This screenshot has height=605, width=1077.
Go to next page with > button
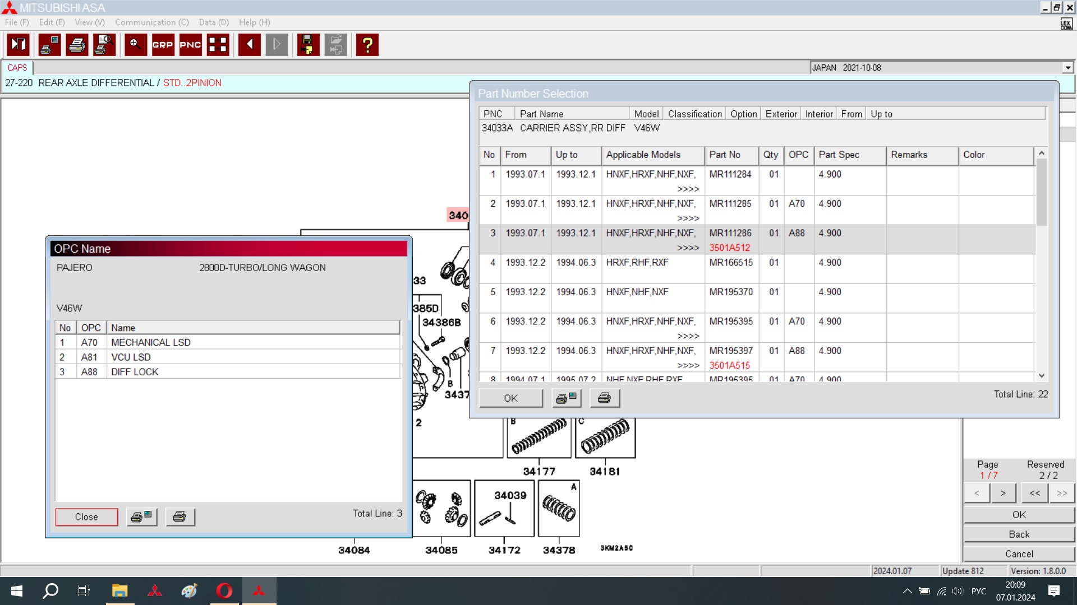click(x=1003, y=493)
